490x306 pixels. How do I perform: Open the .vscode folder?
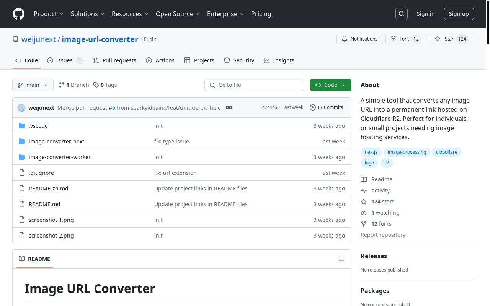tap(38, 126)
